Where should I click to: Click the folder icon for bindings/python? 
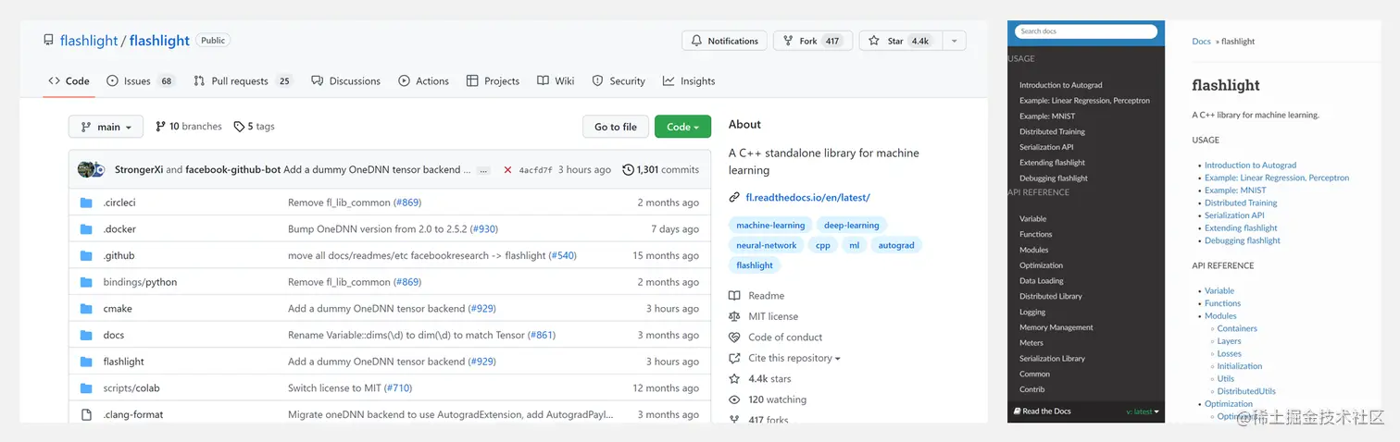[86, 282]
